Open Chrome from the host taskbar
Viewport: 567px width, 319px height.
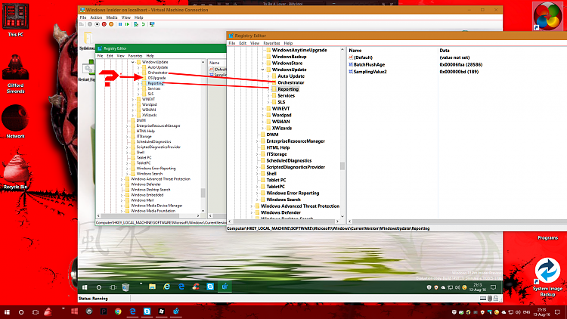pyautogui.click(x=118, y=311)
